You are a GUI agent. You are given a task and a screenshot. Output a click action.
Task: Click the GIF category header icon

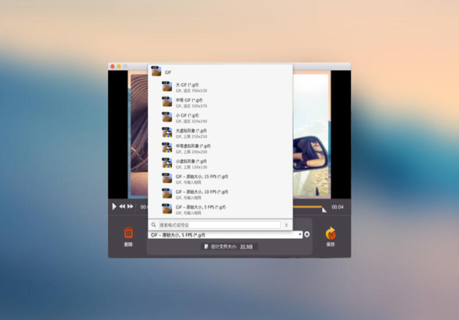[156, 71]
